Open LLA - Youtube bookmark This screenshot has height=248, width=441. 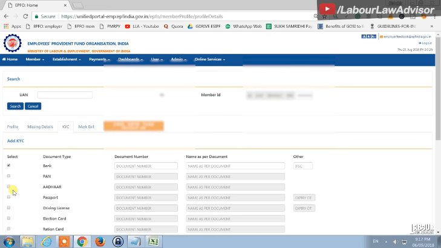[x=142, y=26]
